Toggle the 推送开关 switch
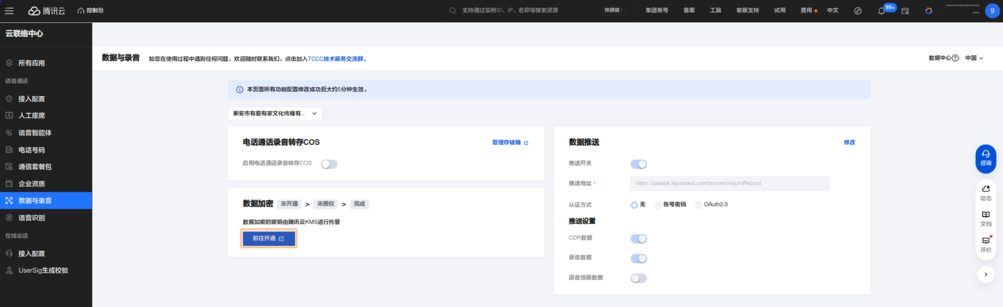This screenshot has width=1003, height=307. pyautogui.click(x=639, y=164)
